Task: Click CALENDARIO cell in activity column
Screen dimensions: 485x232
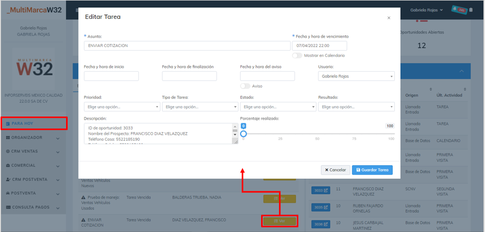Action: 448,141
